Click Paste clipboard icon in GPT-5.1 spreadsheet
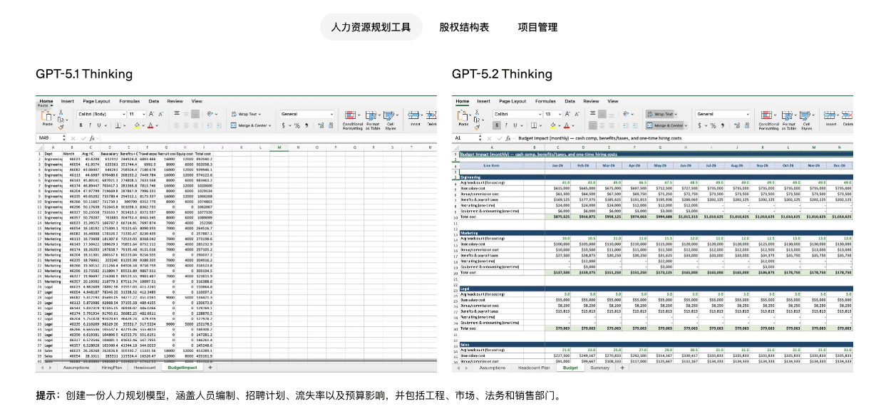 point(46,115)
